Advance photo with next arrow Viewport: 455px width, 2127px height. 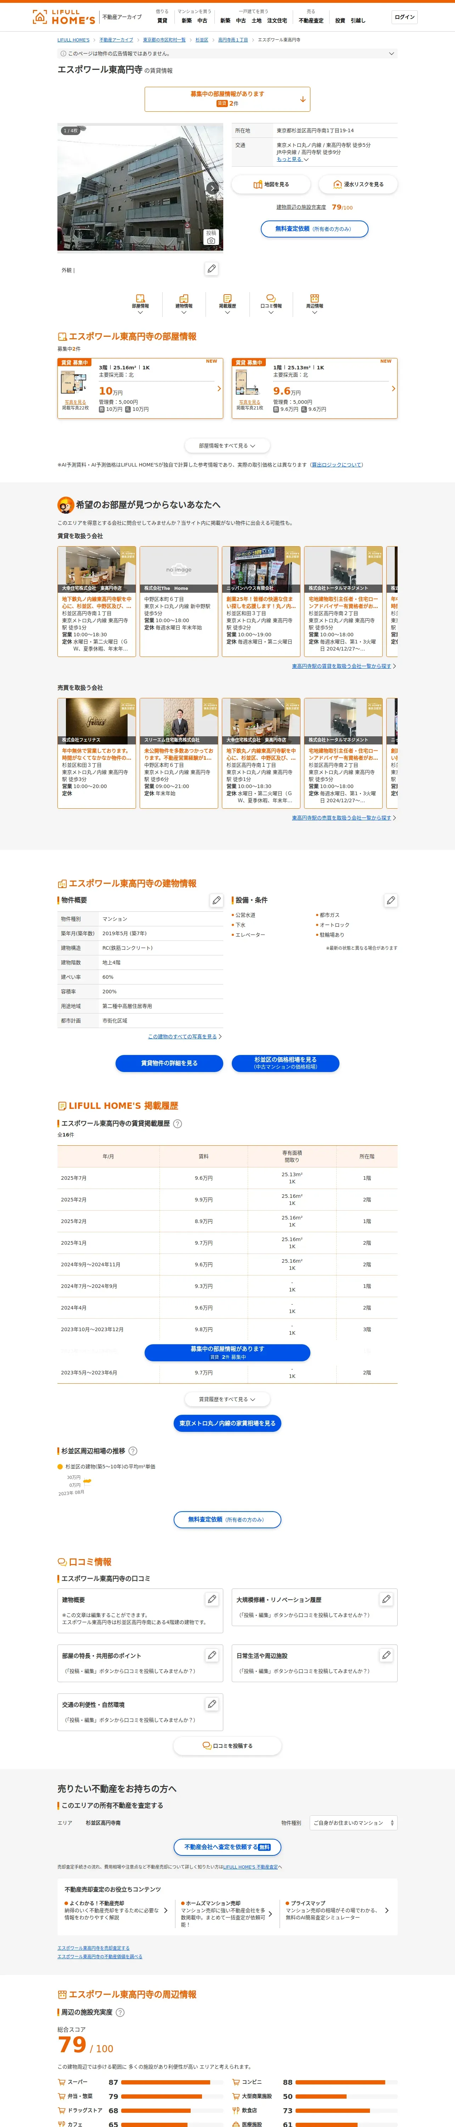(x=212, y=188)
